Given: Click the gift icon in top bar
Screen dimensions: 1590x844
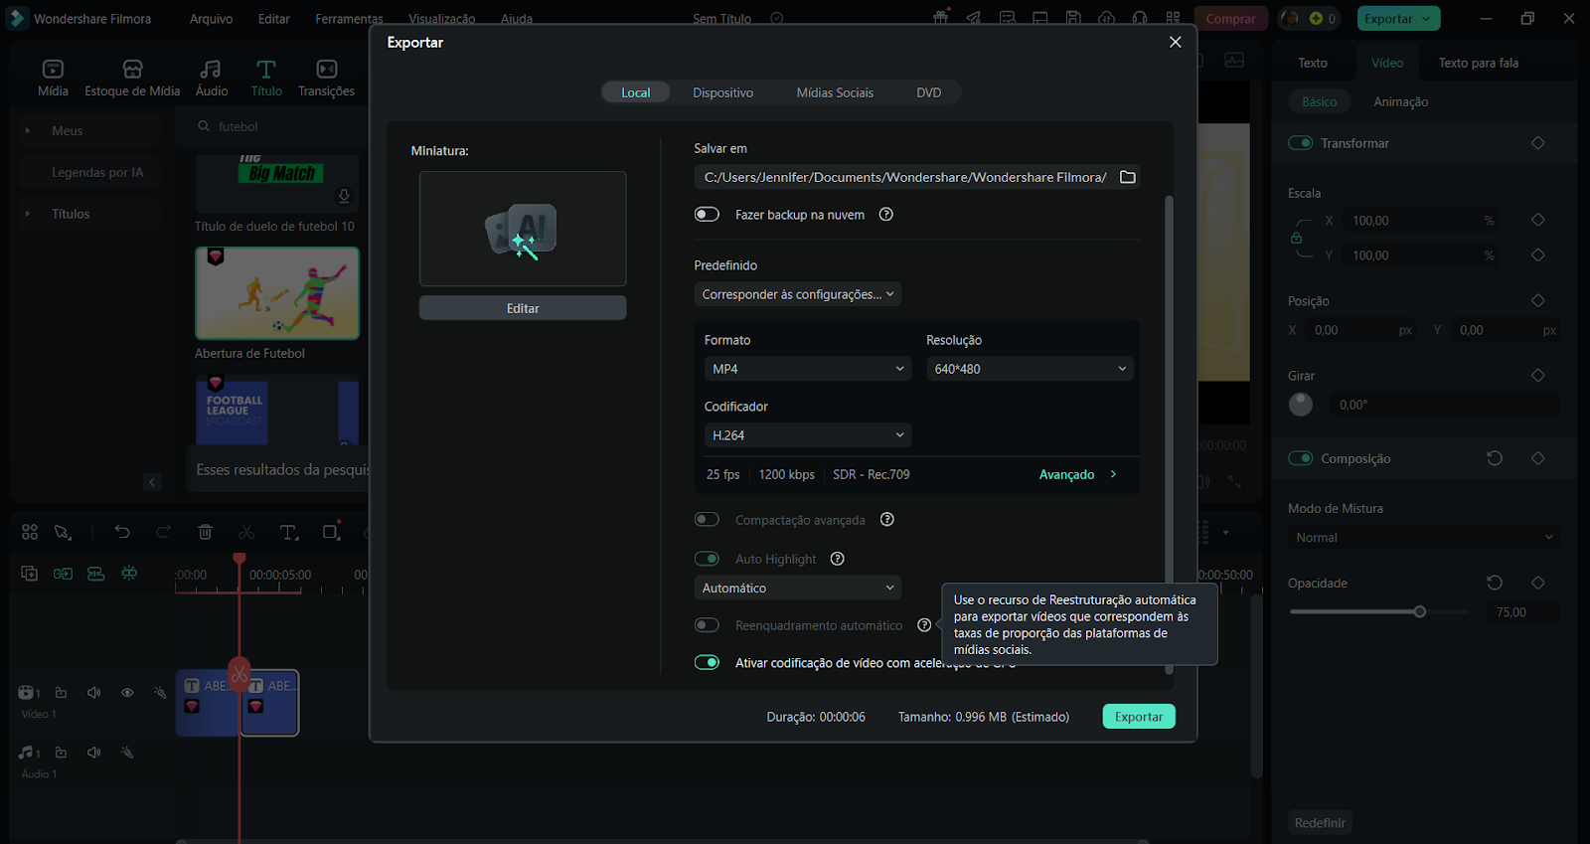Looking at the screenshot, I should [x=941, y=18].
